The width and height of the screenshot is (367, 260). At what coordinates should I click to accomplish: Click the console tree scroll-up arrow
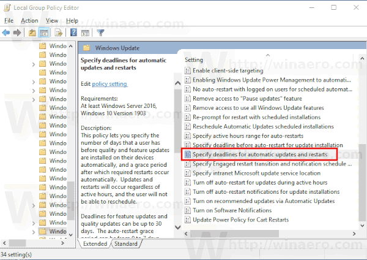(x=71, y=46)
